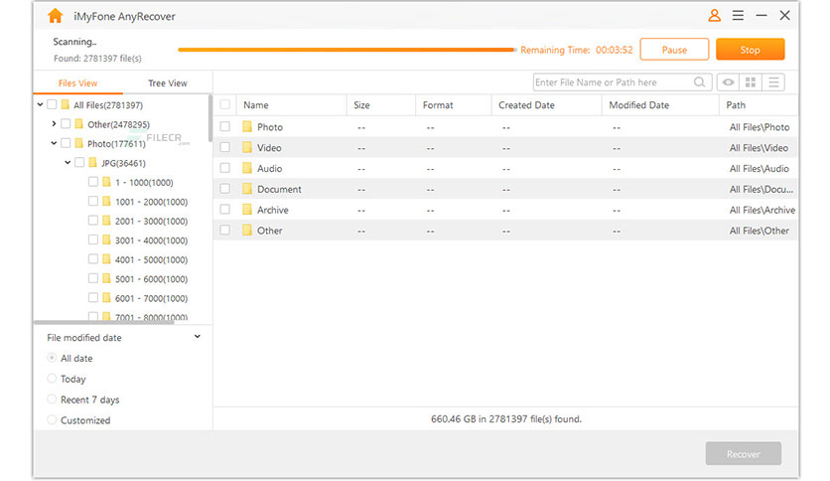Expand the Other(2478295) tree node
Screen dimensions: 830x481
pos(54,124)
